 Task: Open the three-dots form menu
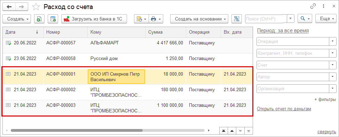click(323, 7)
